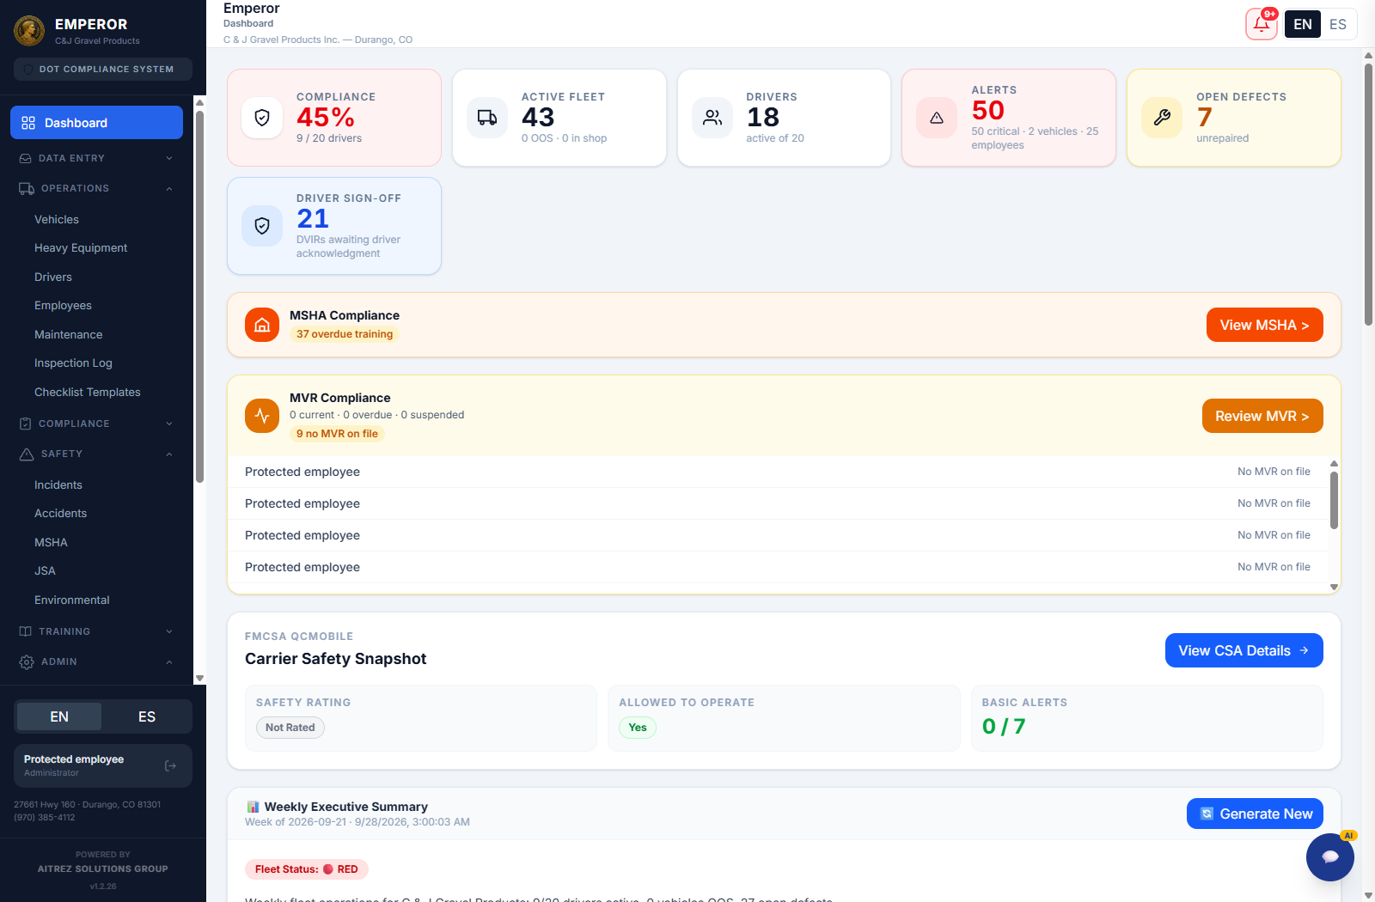Collapse the Admin section chevron

(169, 661)
